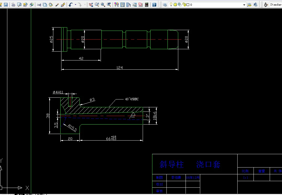
Task: Click Make Object's Layer Current icon
Action: (x=249, y=5)
